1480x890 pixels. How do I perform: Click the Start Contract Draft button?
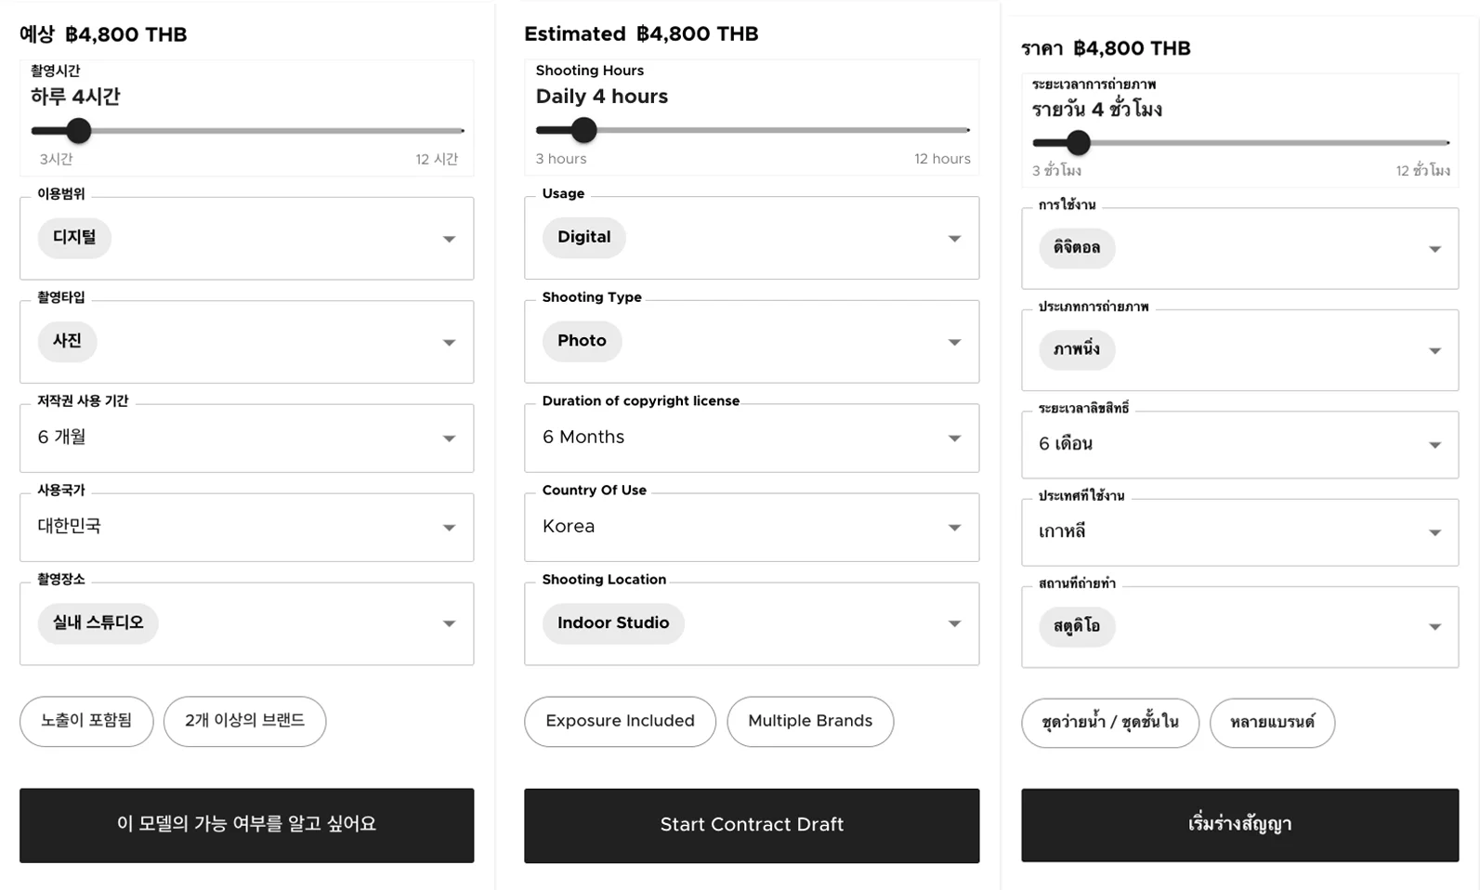tap(752, 825)
